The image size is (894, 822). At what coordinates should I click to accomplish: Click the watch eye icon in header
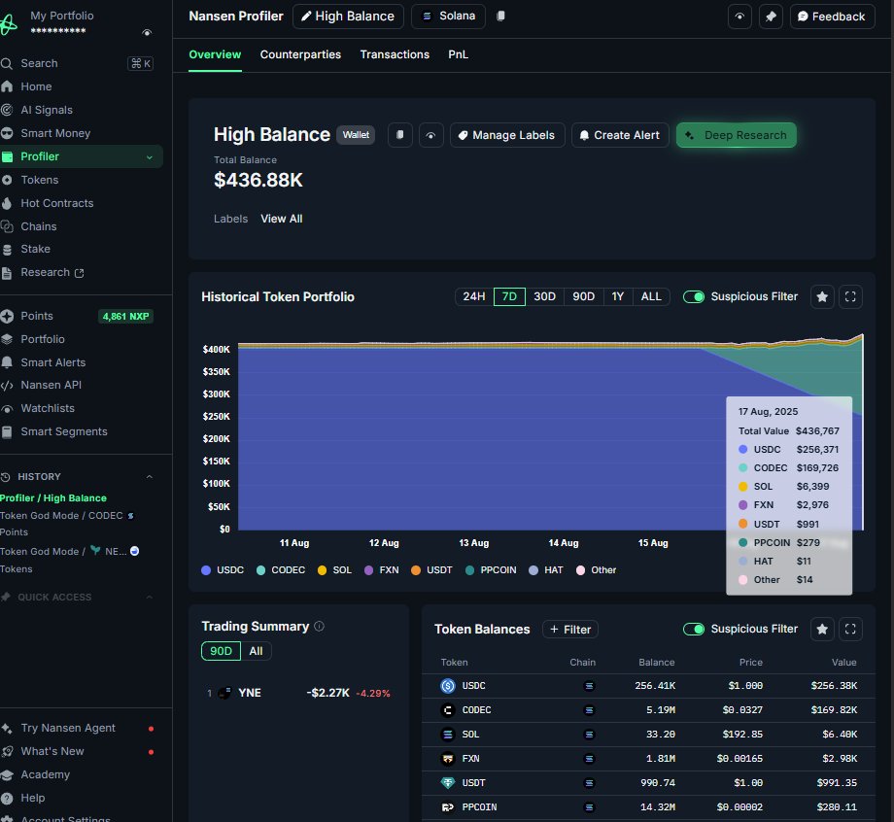pyautogui.click(x=739, y=17)
